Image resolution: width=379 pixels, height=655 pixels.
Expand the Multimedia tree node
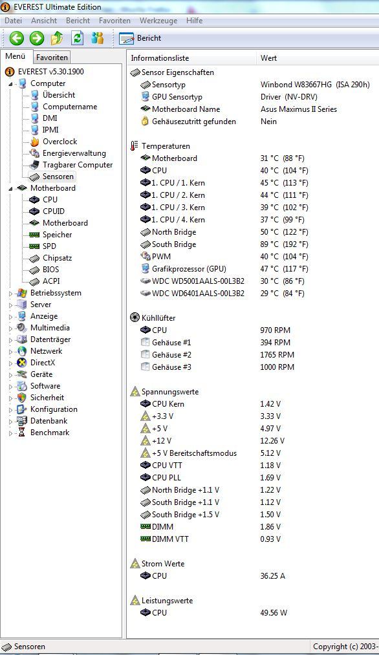pos(10,328)
